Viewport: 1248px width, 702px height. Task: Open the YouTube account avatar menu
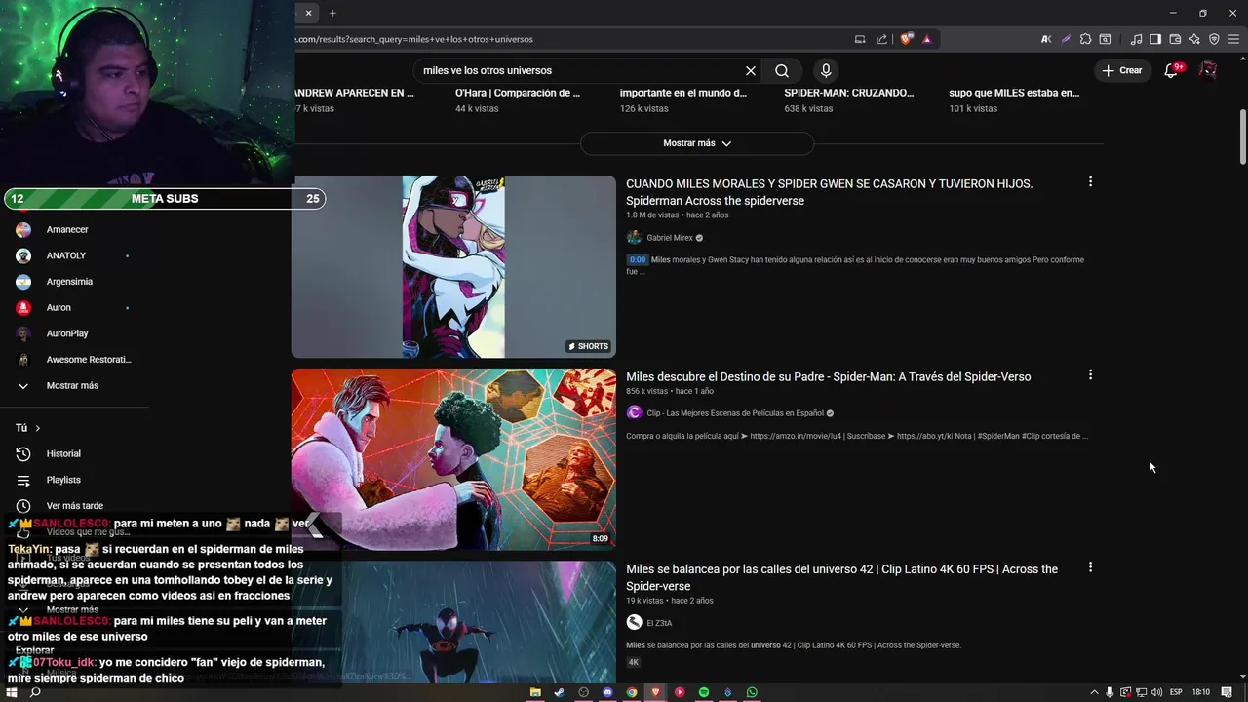(1208, 70)
